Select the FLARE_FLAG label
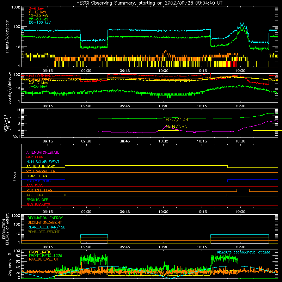 pos(37,176)
